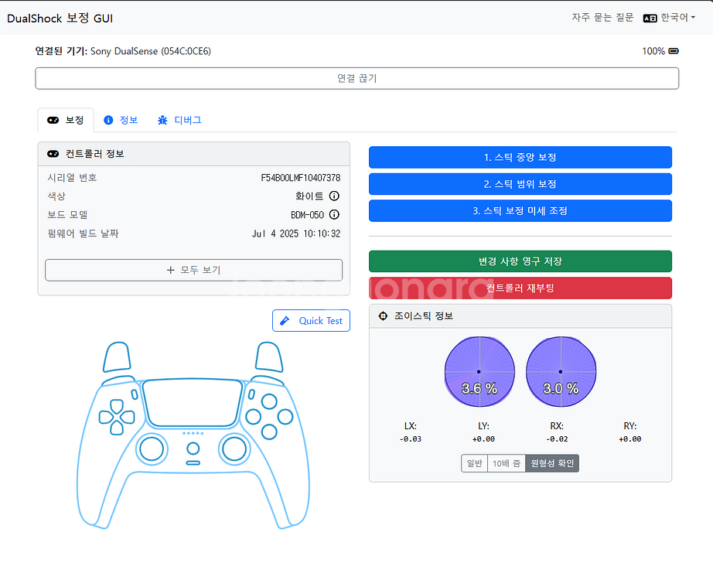Image resolution: width=713 pixels, height=580 pixels.
Task: Click the language icon beside 한국어
Action: tap(650, 18)
